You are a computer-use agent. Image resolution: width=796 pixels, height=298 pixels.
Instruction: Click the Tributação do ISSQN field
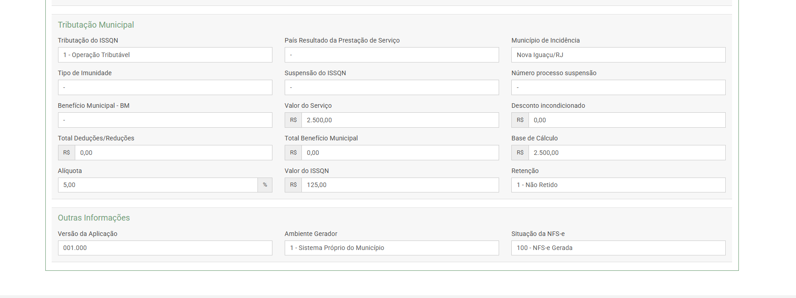tap(165, 55)
